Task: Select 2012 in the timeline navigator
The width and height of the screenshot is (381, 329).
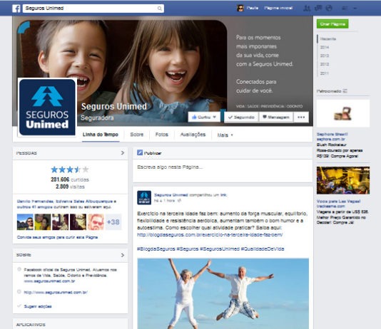Action: (325, 64)
